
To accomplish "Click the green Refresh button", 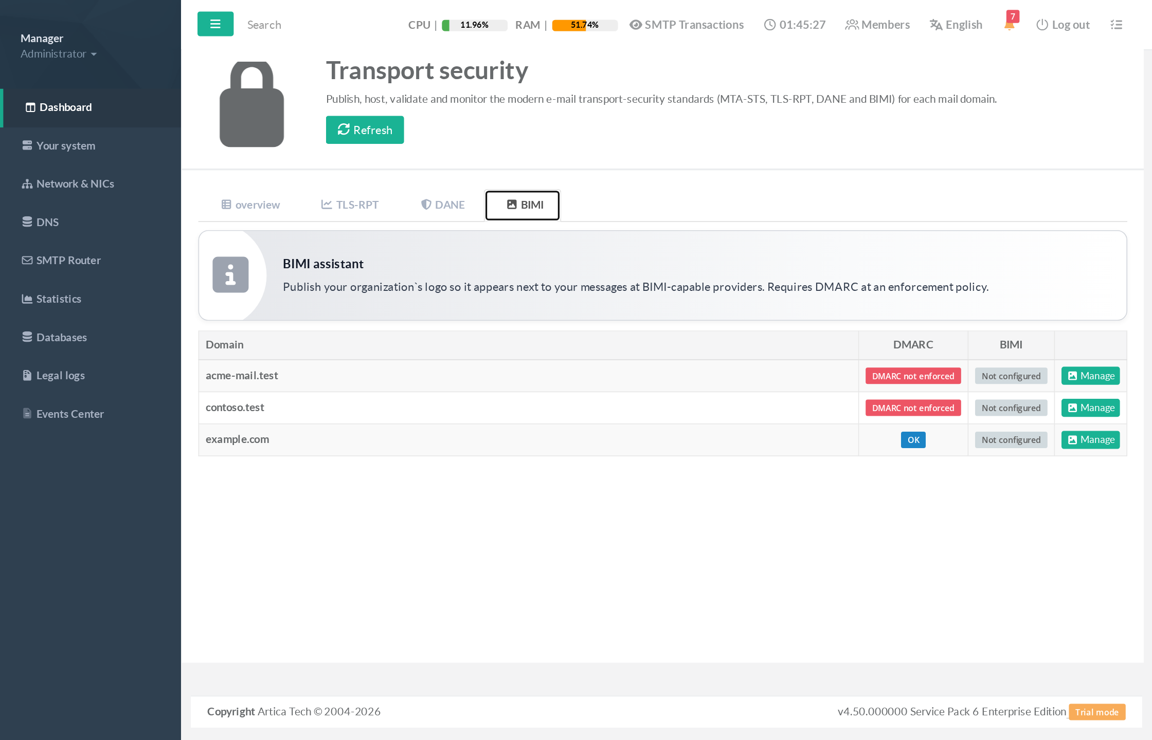I will click(x=365, y=130).
